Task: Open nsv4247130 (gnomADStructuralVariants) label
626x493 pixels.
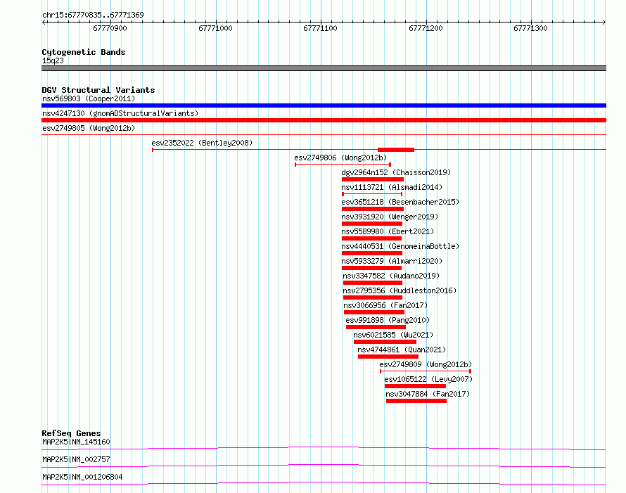Action: 120,113
